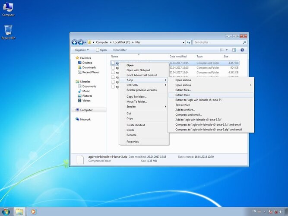Click the volume speaker tray icon
Screen dimensions: 288x216
[x=281, y=212]
